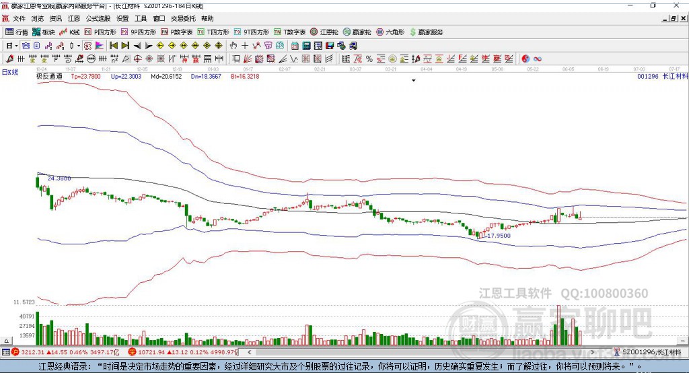Viewport: 689px width, 373px height.
Task: Toggle the magenta flag indicator icon
Action: [100, 46]
